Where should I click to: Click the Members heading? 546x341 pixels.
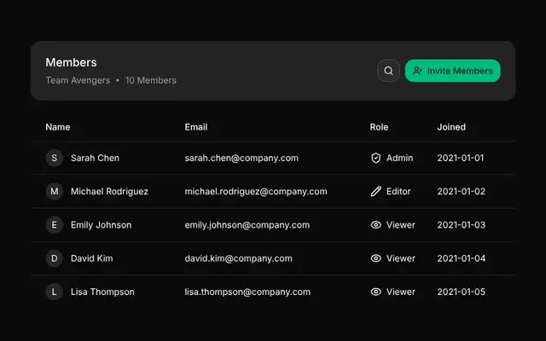coord(71,62)
